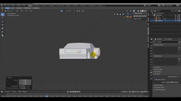
Task: Click the camera view icon in viewport
Action: click(117, 14)
